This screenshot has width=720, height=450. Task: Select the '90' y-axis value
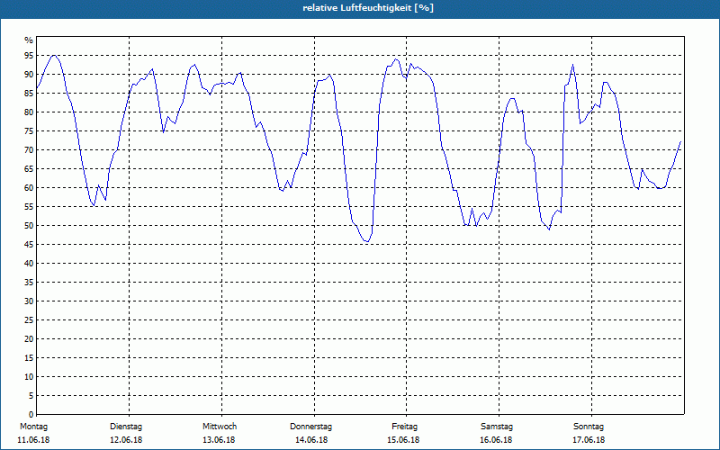[x=29, y=75]
